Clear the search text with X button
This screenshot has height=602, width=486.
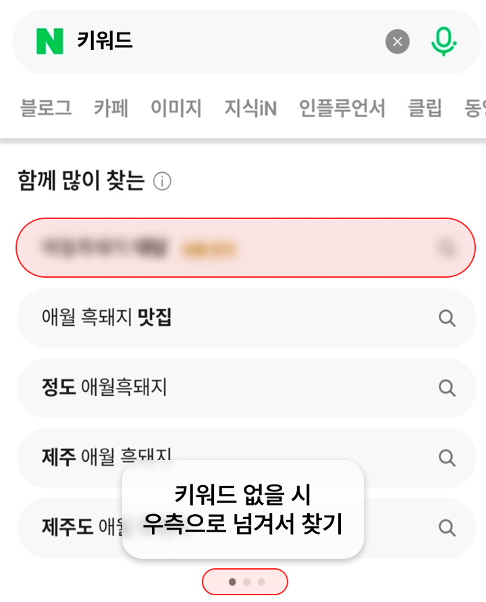click(398, 41)
